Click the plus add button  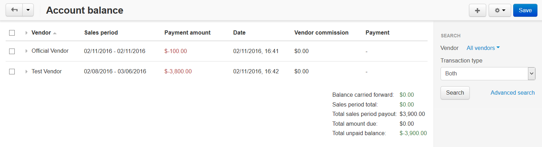(x=477, y=10)
